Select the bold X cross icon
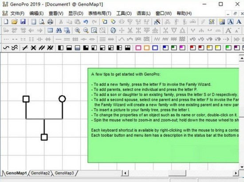The height and width of the screenshot is (182, 244). [33, 48]
